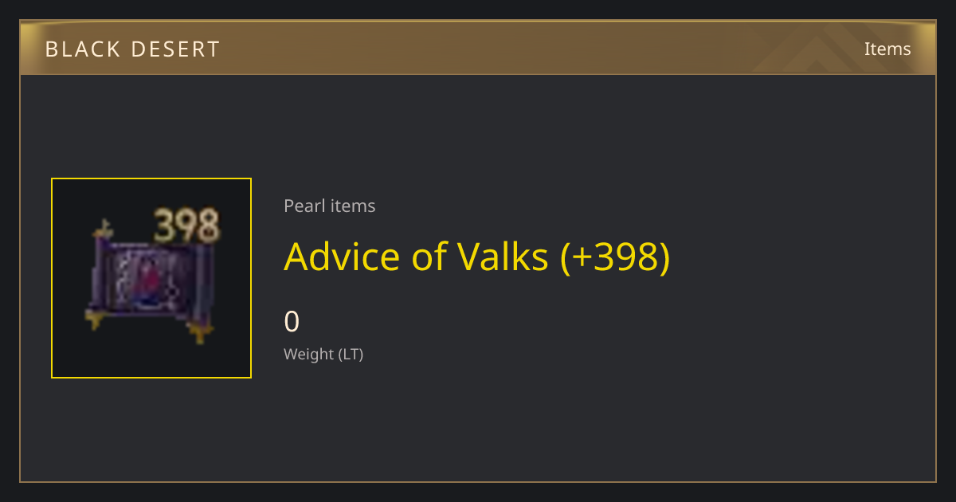This screenshot has width=956, height=502.
Task: Click the gold stand under the scroll
Action: (199, 329)
